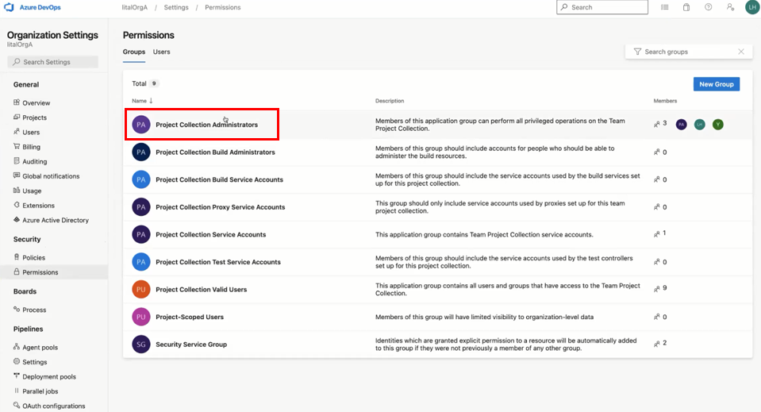Click the Policies icon in sidebar

coord(17,256)
